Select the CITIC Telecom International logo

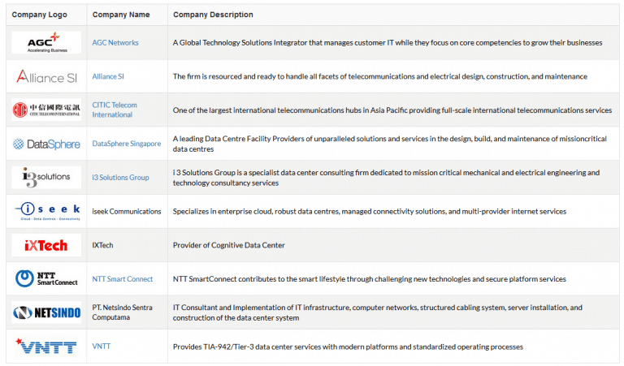coord(46,110)
